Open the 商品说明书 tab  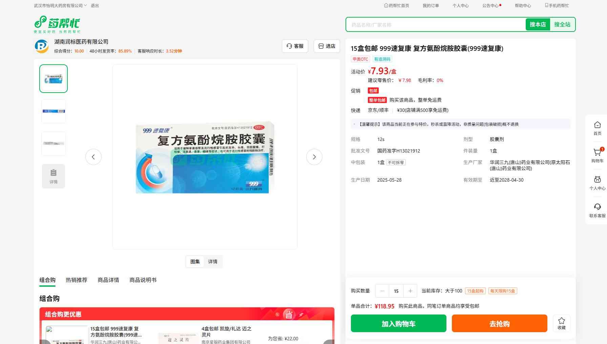(x=143, y=280)
